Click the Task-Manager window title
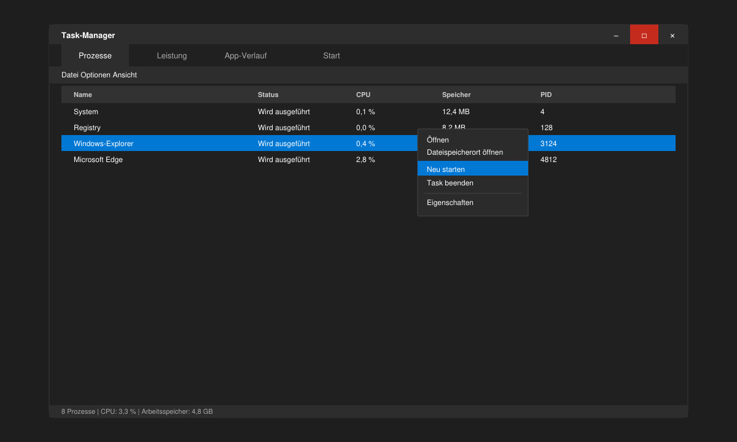Image resolution: width=737 pixels, height=442 pixels. tap(88, 36)
